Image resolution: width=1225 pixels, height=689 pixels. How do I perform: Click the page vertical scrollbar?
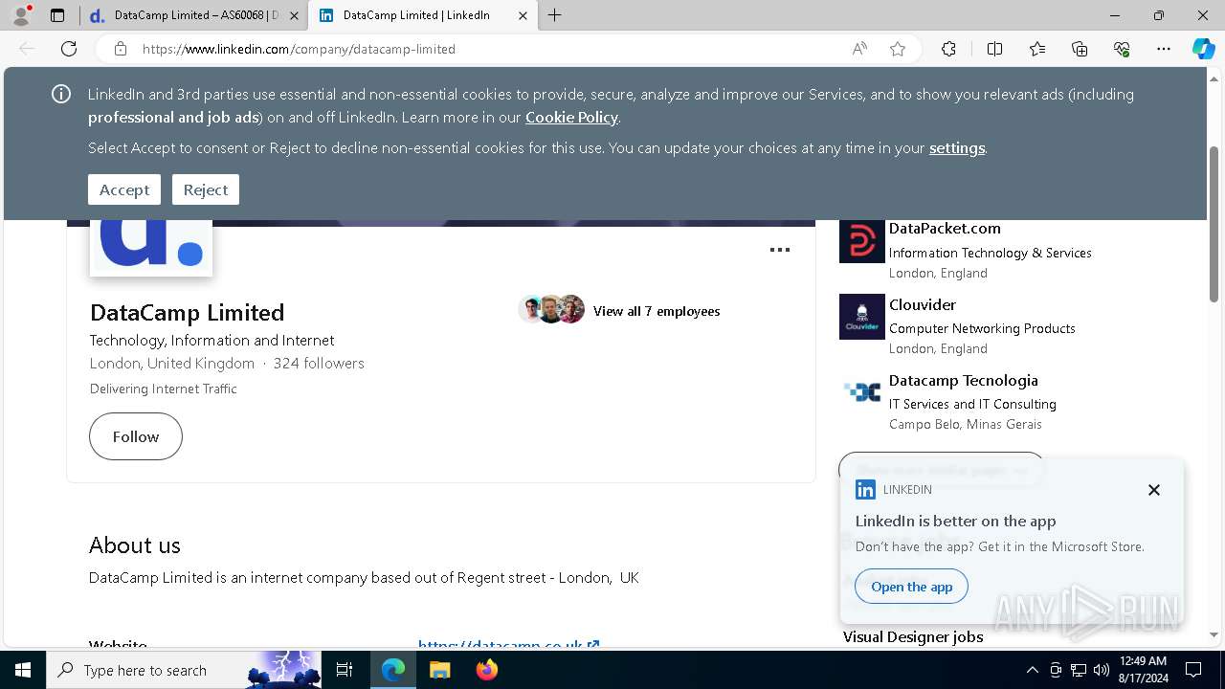[x=1214, y=226]
